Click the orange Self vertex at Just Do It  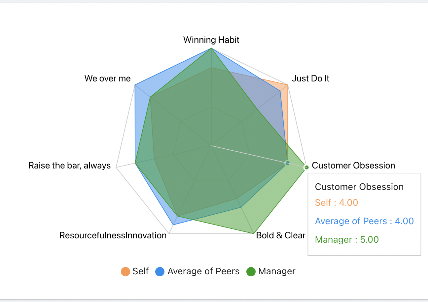pyautogui.click(x=288, y=85)
